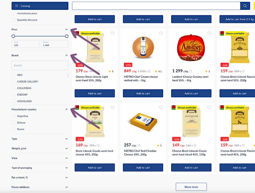The height and width of the screenshot is (193, 255).
Task: Expand the Weight, g/ml filter
Action: point(66,148)
